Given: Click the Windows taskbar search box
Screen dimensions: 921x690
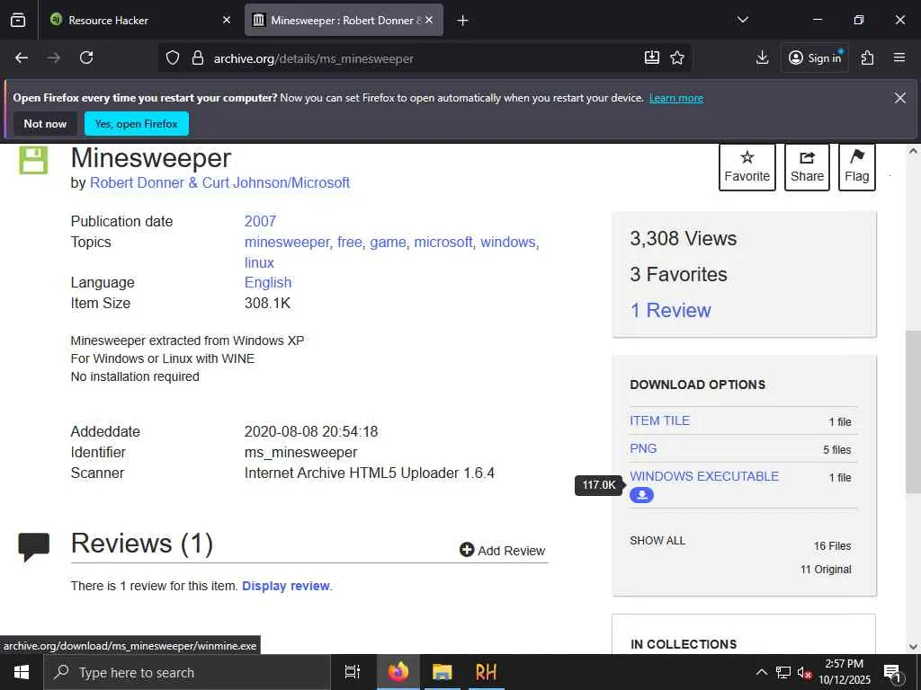Looking at the screenshot, I should (x=187, y=672).
